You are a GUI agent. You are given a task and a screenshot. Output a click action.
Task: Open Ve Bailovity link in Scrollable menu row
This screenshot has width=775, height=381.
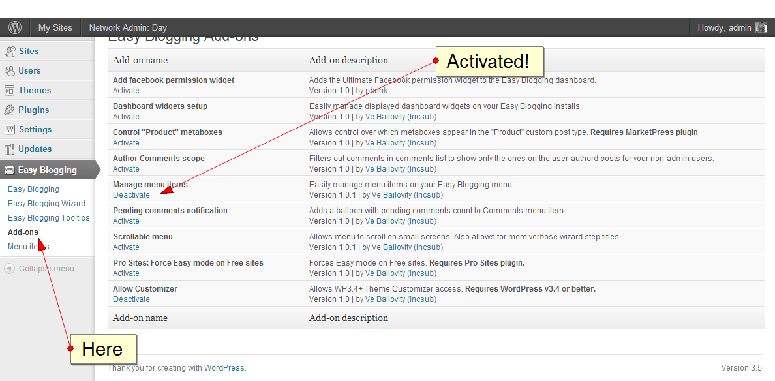(407, 247)
